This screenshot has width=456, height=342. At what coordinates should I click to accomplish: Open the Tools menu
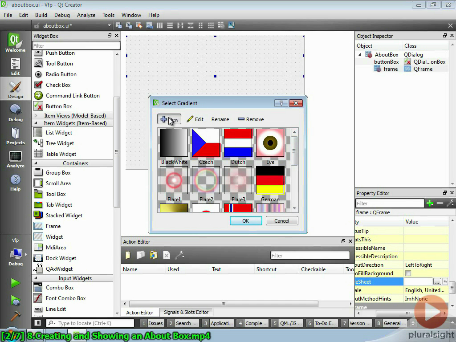[x=108, y=15]
